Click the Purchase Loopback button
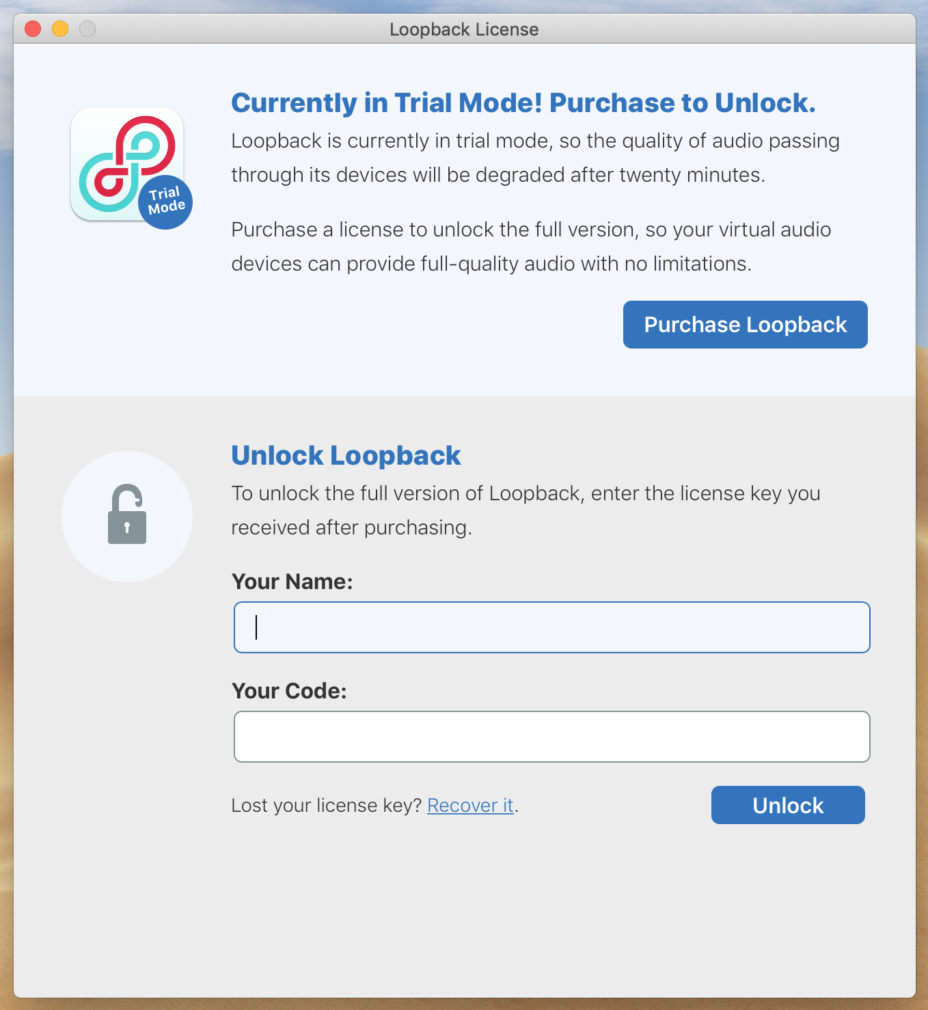Image resolution: width=928 pixels, height=1010 pixels. pos(745,325)
